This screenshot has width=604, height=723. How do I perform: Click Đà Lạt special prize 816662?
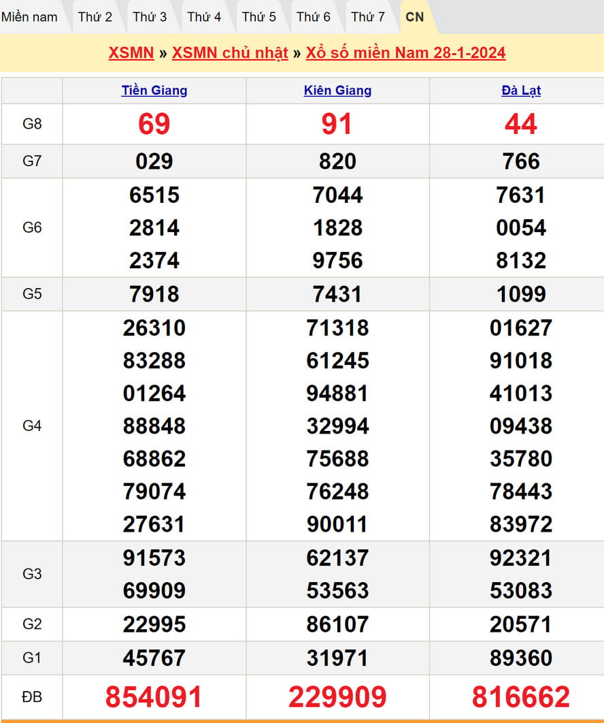click(521, 697)
